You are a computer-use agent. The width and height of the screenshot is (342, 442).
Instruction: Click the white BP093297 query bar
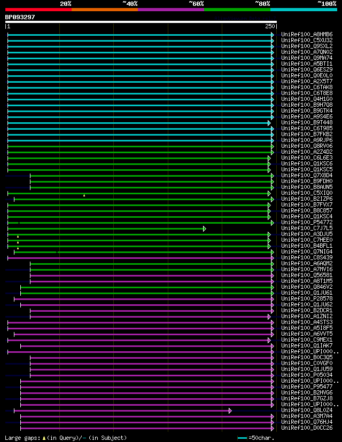click(141, 22)
